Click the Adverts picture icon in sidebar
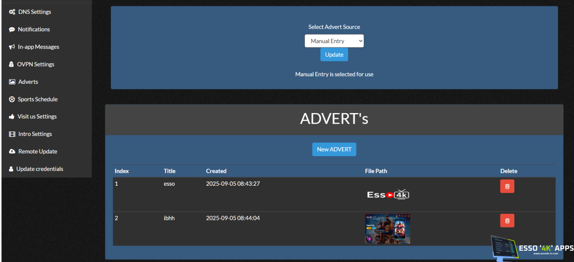Viewport: 574px width, 262px height. point(12,82)
